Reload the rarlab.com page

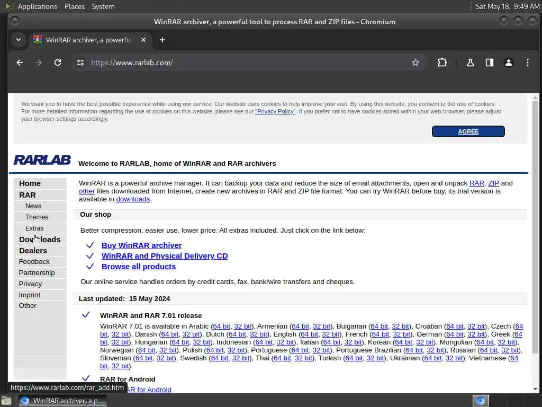[x=58, y=63]
